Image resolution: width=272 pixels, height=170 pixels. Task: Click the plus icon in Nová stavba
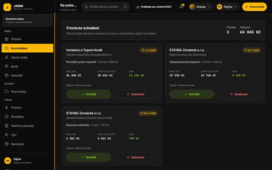pos(247,7)
